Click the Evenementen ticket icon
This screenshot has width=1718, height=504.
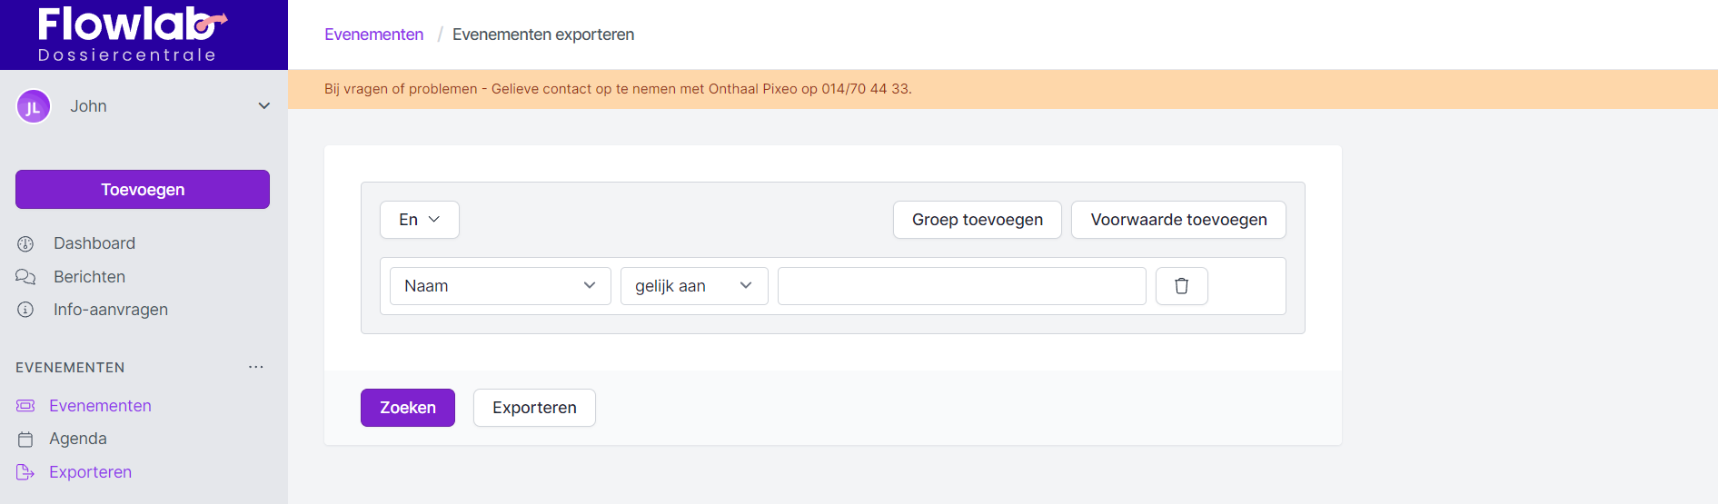pyautogui.click(x=25, y=406)
